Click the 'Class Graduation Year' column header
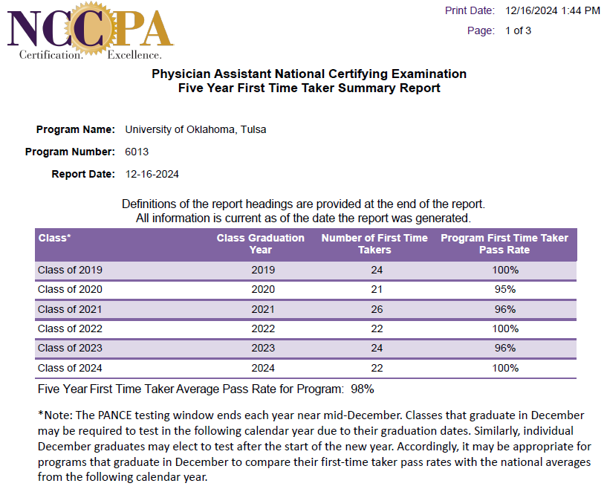This screenshot has width=607, height=489. tap(261, 244)
